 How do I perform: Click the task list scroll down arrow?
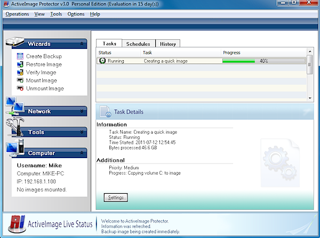coord(310,98)
